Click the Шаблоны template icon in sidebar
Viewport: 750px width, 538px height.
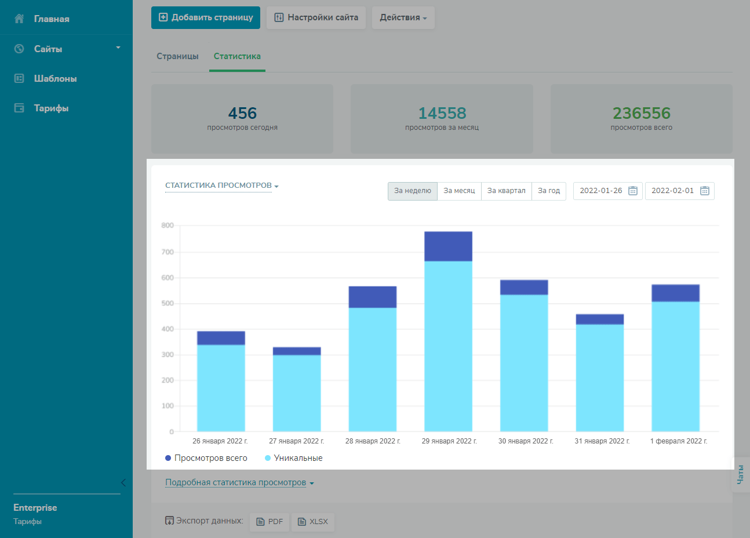(x=19, y=78)
